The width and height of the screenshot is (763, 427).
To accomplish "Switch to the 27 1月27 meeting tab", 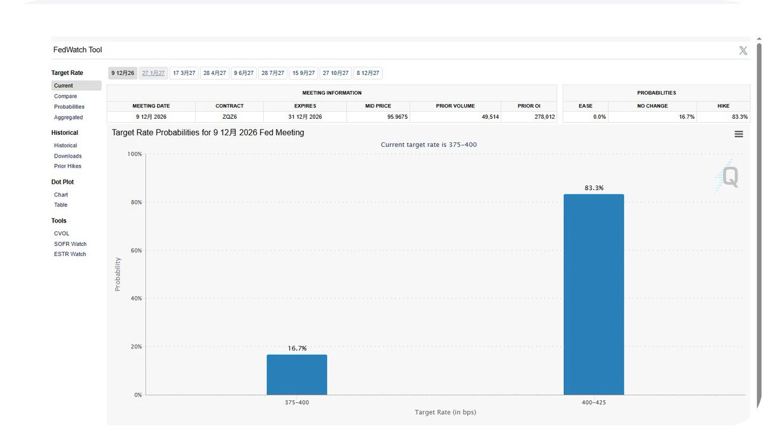I will point(153,73).
